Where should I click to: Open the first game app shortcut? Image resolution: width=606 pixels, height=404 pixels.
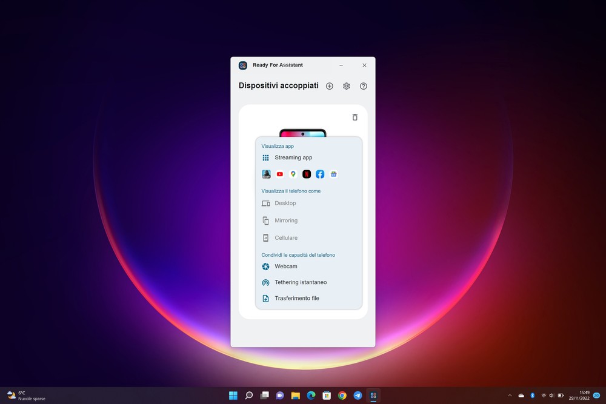click(x=266, y=174)
